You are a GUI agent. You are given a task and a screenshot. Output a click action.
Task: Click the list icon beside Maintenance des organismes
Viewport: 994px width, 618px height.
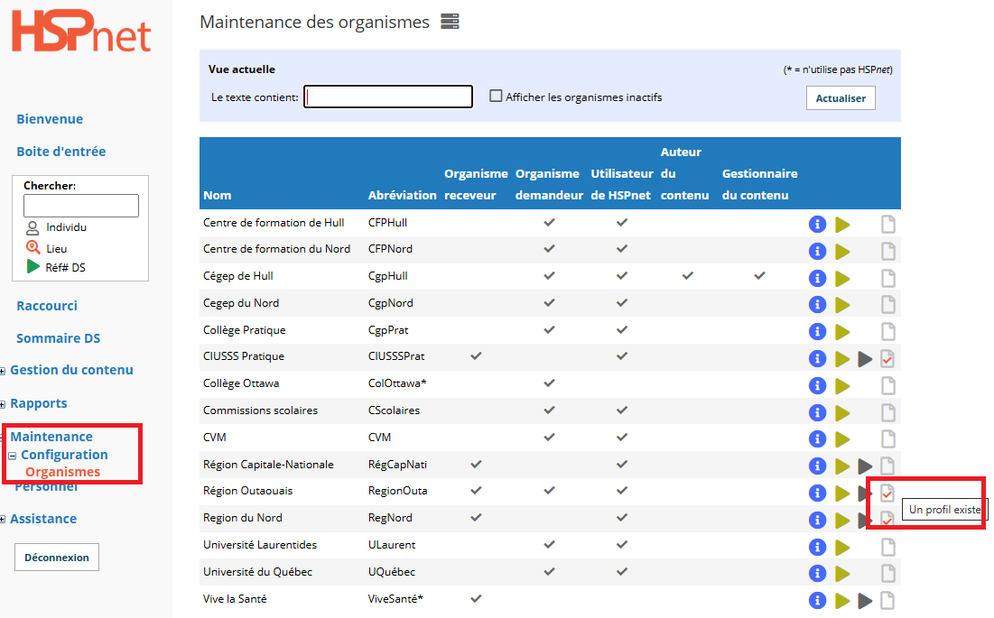[451, 22]
